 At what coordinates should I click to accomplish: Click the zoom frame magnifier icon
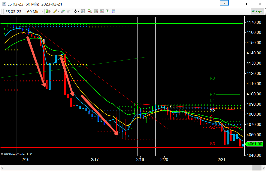click(x=83, y=12)
